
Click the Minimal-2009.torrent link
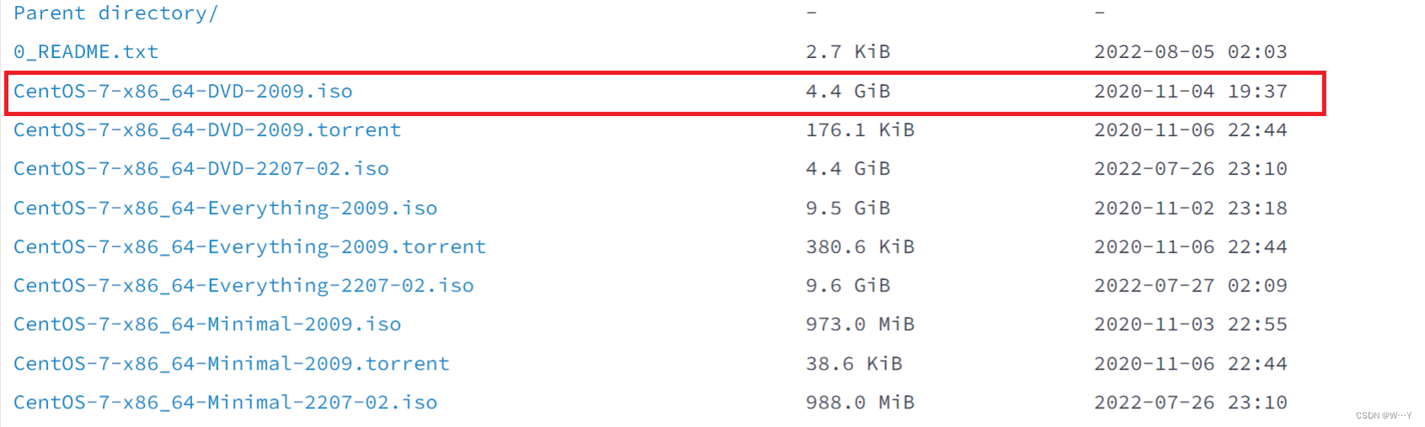[x=232, y=364]
